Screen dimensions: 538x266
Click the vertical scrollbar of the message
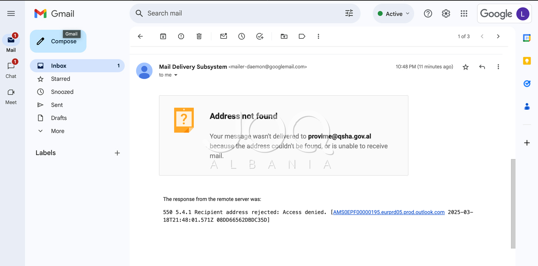pyautogui.click(x=513, y=204)
